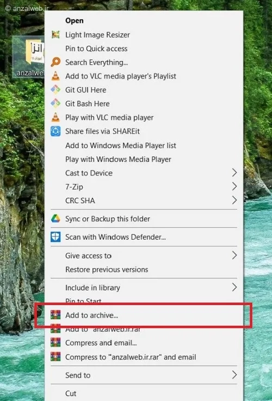Expand the 7-Zip submenu arrow

(x=234, y=186)
